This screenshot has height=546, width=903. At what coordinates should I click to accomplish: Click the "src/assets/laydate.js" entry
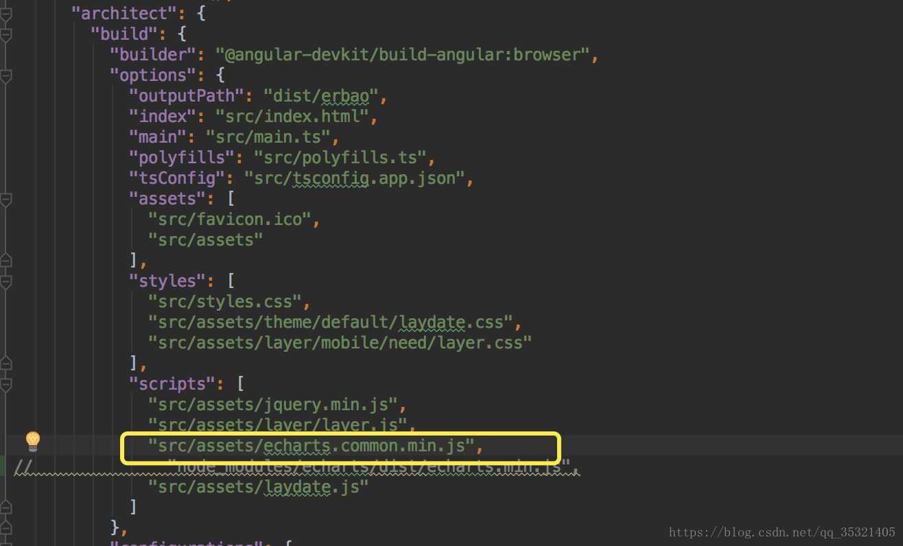(x=259, y=486)
